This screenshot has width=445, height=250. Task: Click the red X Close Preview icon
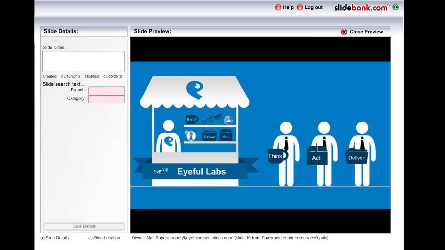pos(344,32)
